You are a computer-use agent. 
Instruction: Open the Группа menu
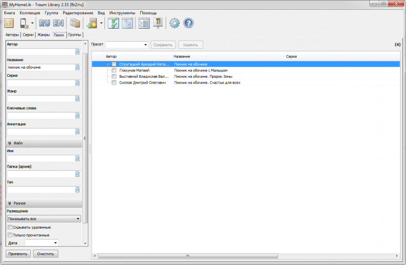[51, 12]
